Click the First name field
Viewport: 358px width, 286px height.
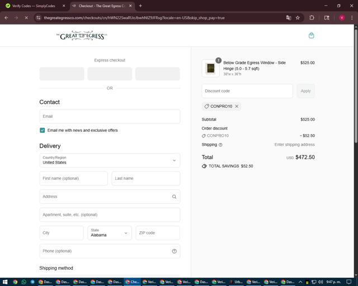pyautogui.click(x=73, y=178)
